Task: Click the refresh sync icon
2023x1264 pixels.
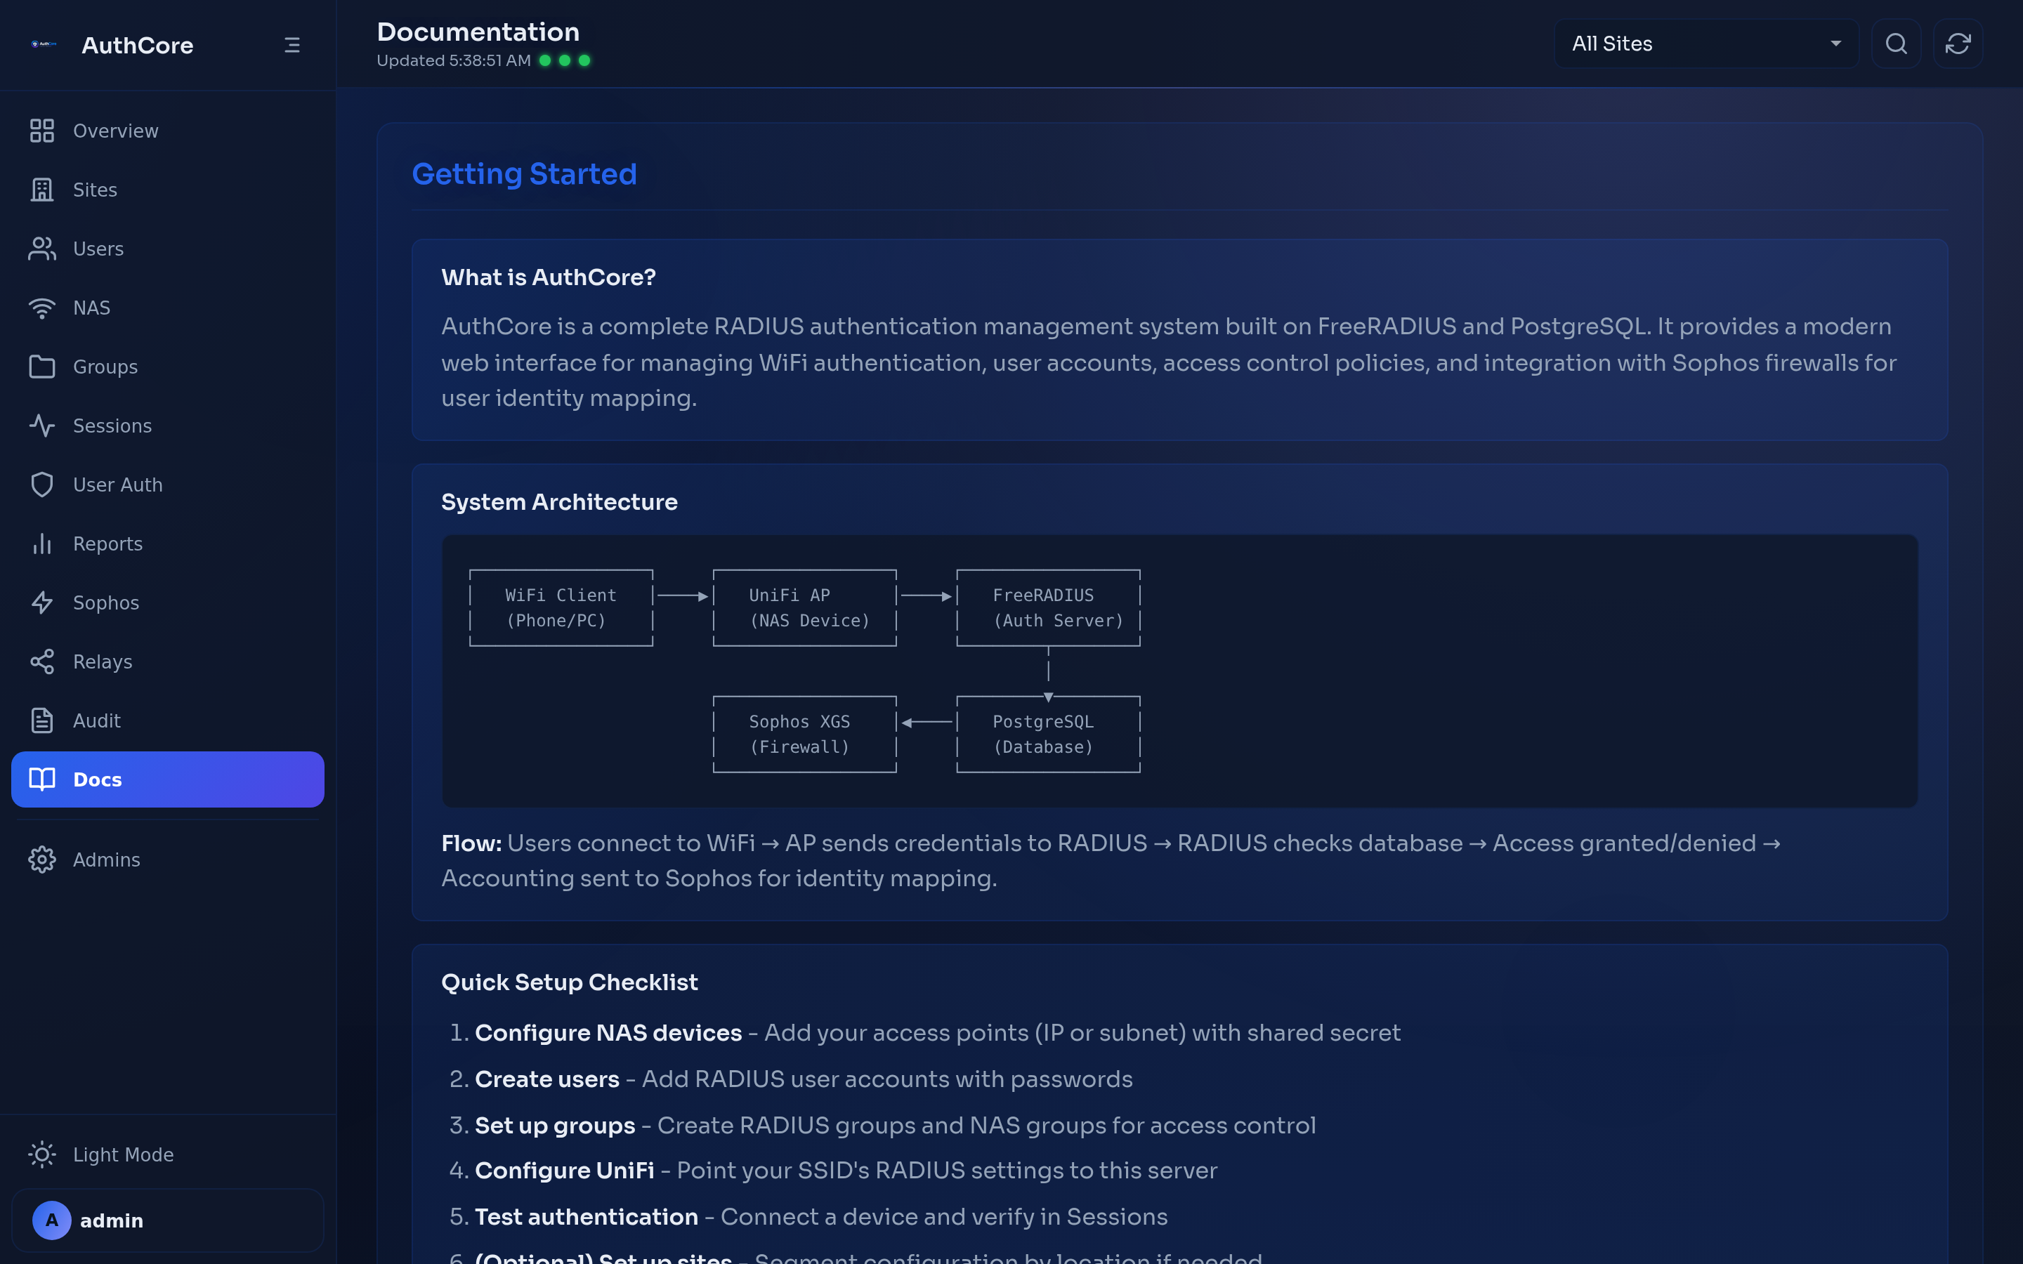Action: tap(1958, 44)
